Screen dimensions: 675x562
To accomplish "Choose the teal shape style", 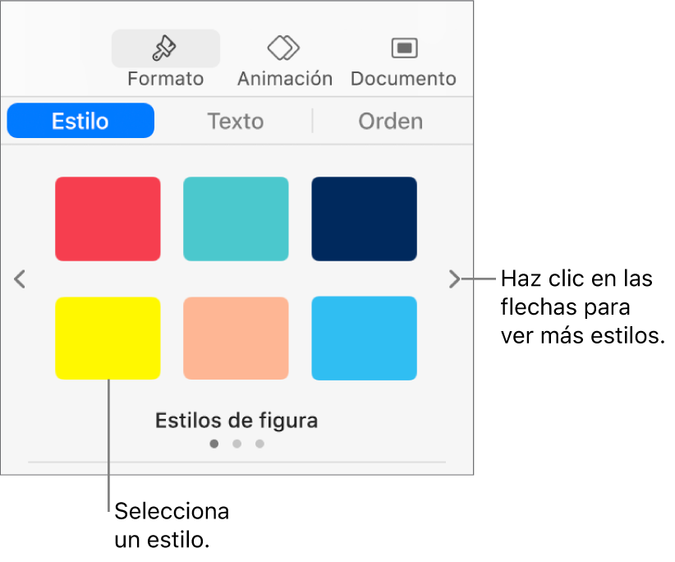I will (x=236, y=219).
